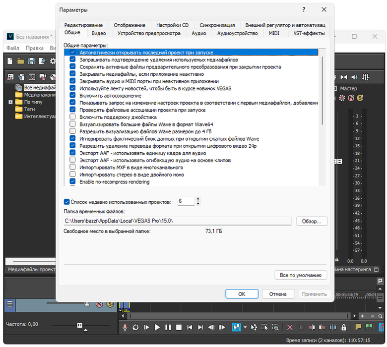The width and height of the screenshot is (387, 347).
Task: Click the Pause button in the transport bar
Action: 168,327
